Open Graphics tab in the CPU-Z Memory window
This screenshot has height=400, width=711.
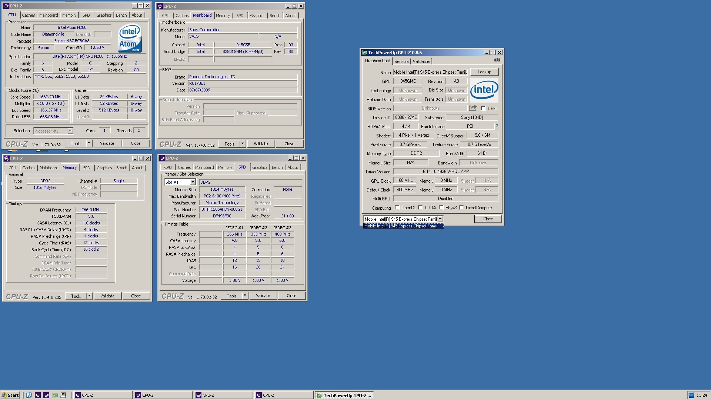[x=104, y=168]
